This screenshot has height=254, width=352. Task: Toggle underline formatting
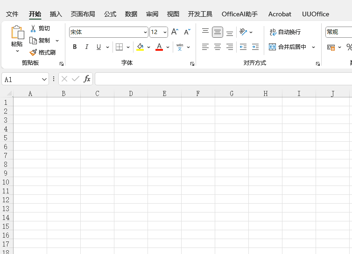coord(99,47)
